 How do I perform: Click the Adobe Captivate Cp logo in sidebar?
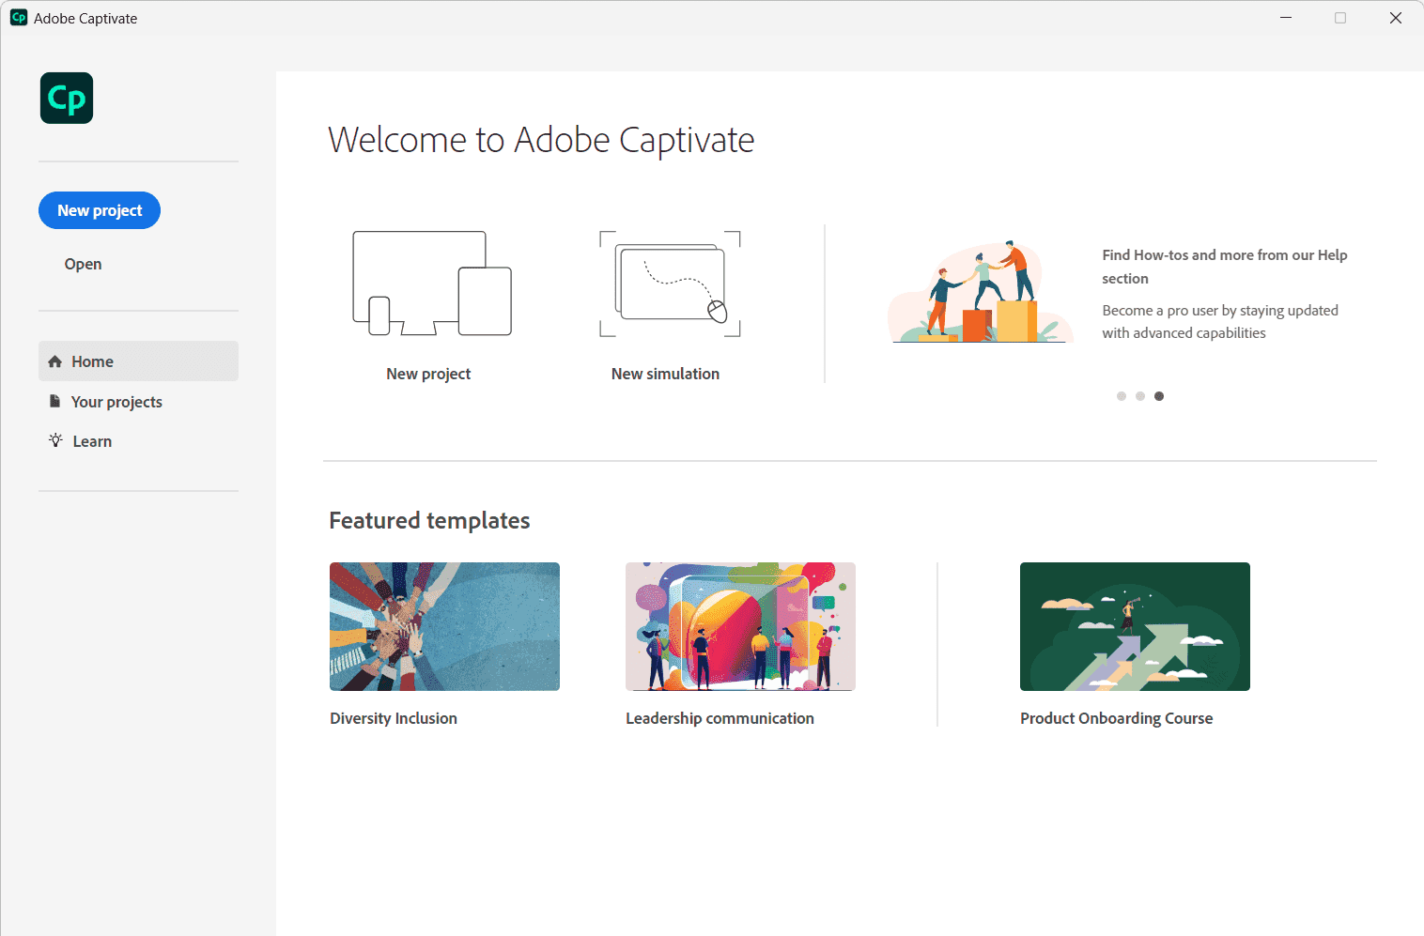[x=67, y=98]
